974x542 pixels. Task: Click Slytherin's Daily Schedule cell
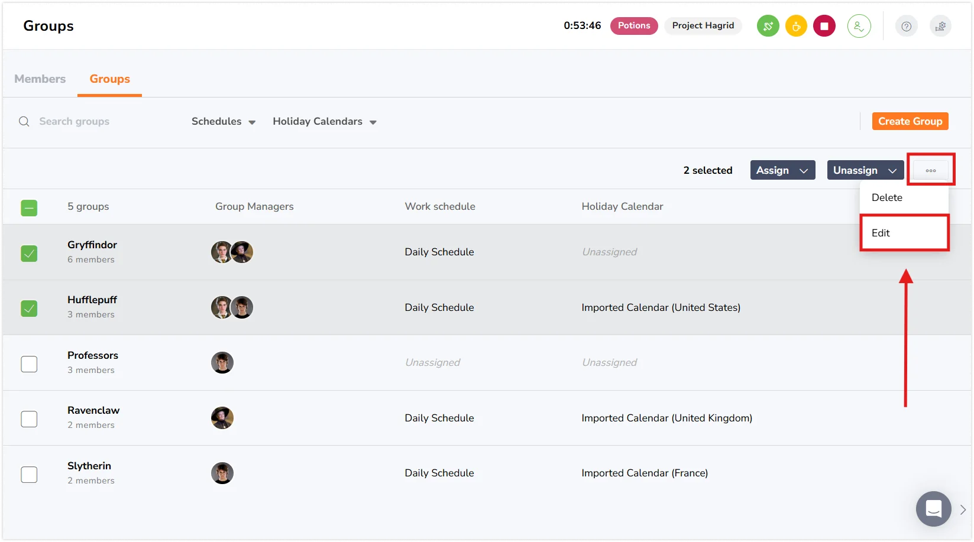click(439, 473)
